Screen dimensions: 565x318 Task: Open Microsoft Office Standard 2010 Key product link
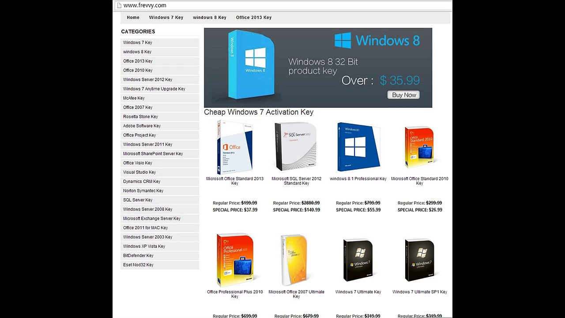point(420,181)
